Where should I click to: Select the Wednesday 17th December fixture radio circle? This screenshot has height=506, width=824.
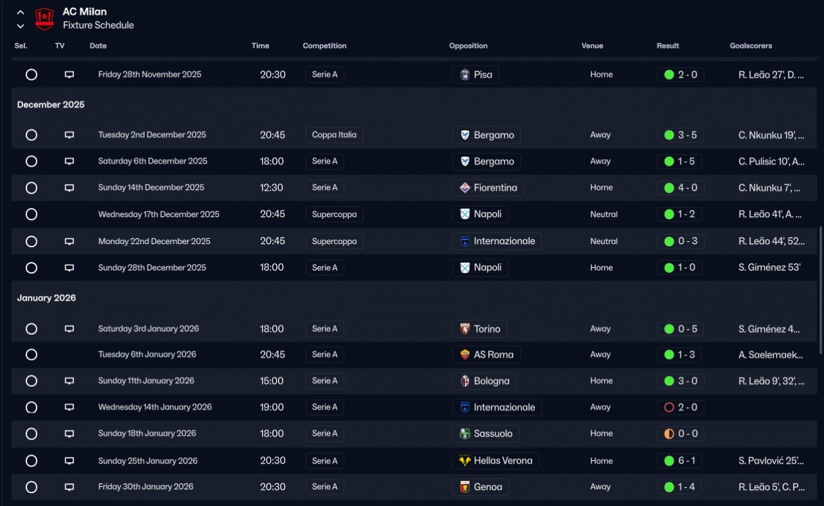coord(32,214)
